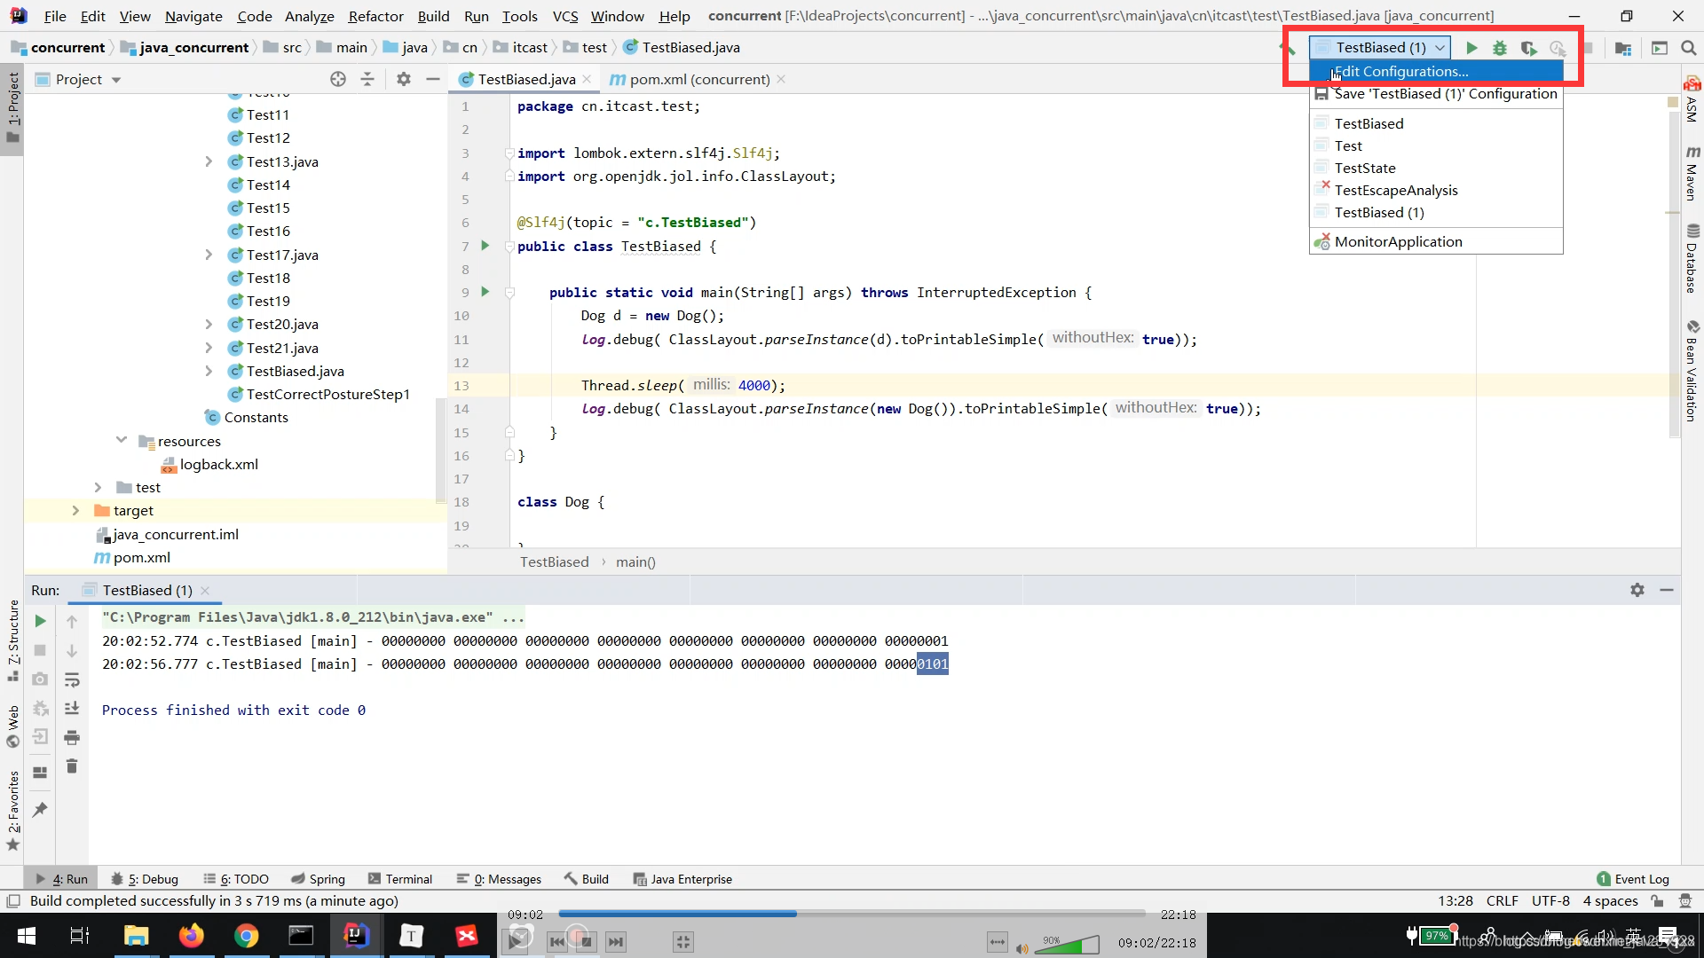Click the Debug bug icon in the toolbar
Viewport: 1704px width, 958px height.
coord(1500,48)
